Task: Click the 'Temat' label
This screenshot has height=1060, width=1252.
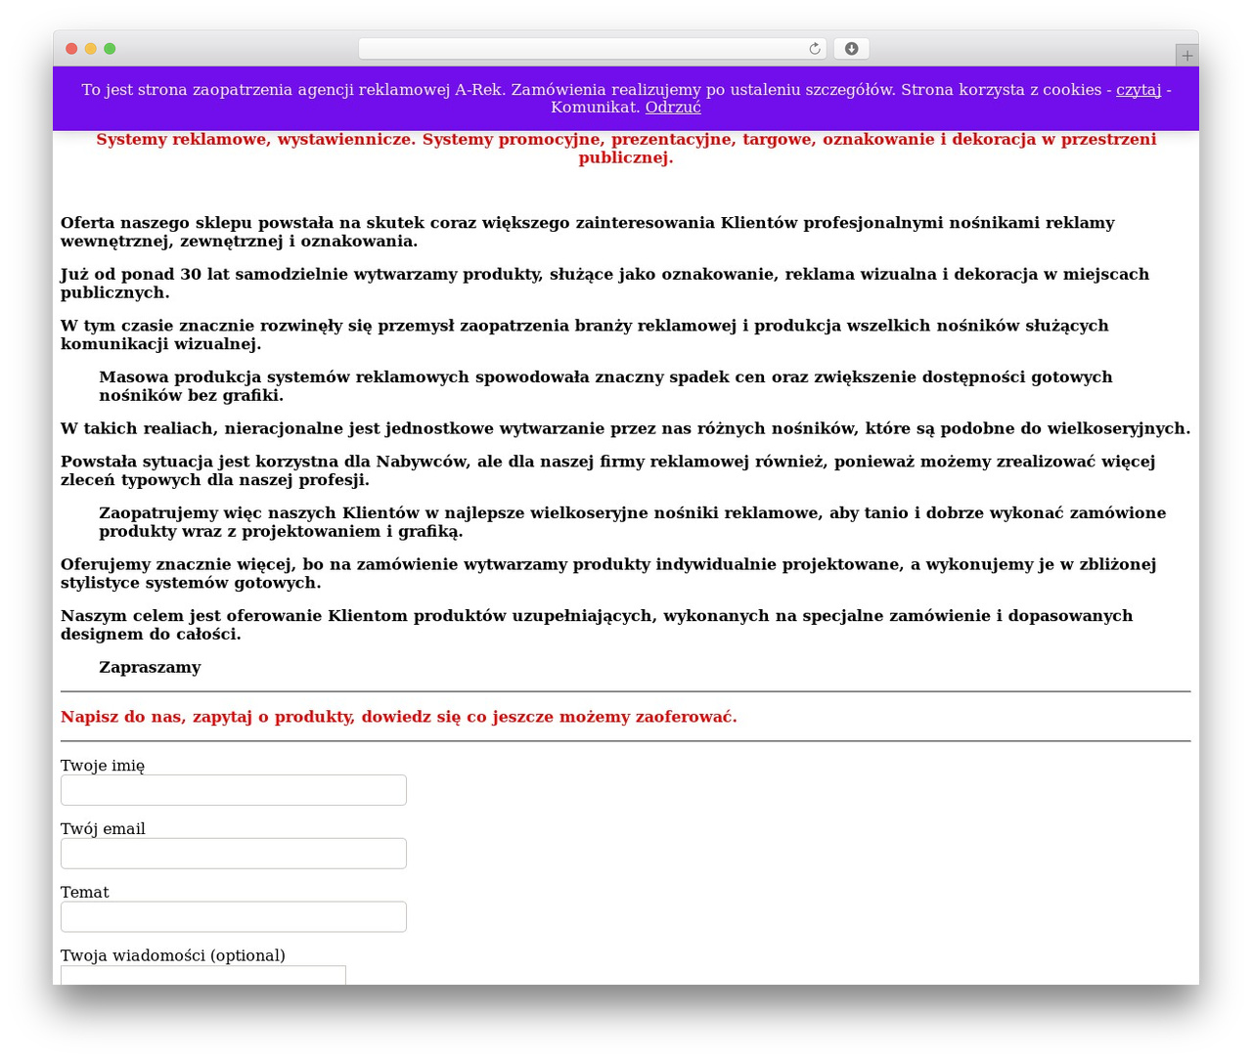Action: pos(85,893)
